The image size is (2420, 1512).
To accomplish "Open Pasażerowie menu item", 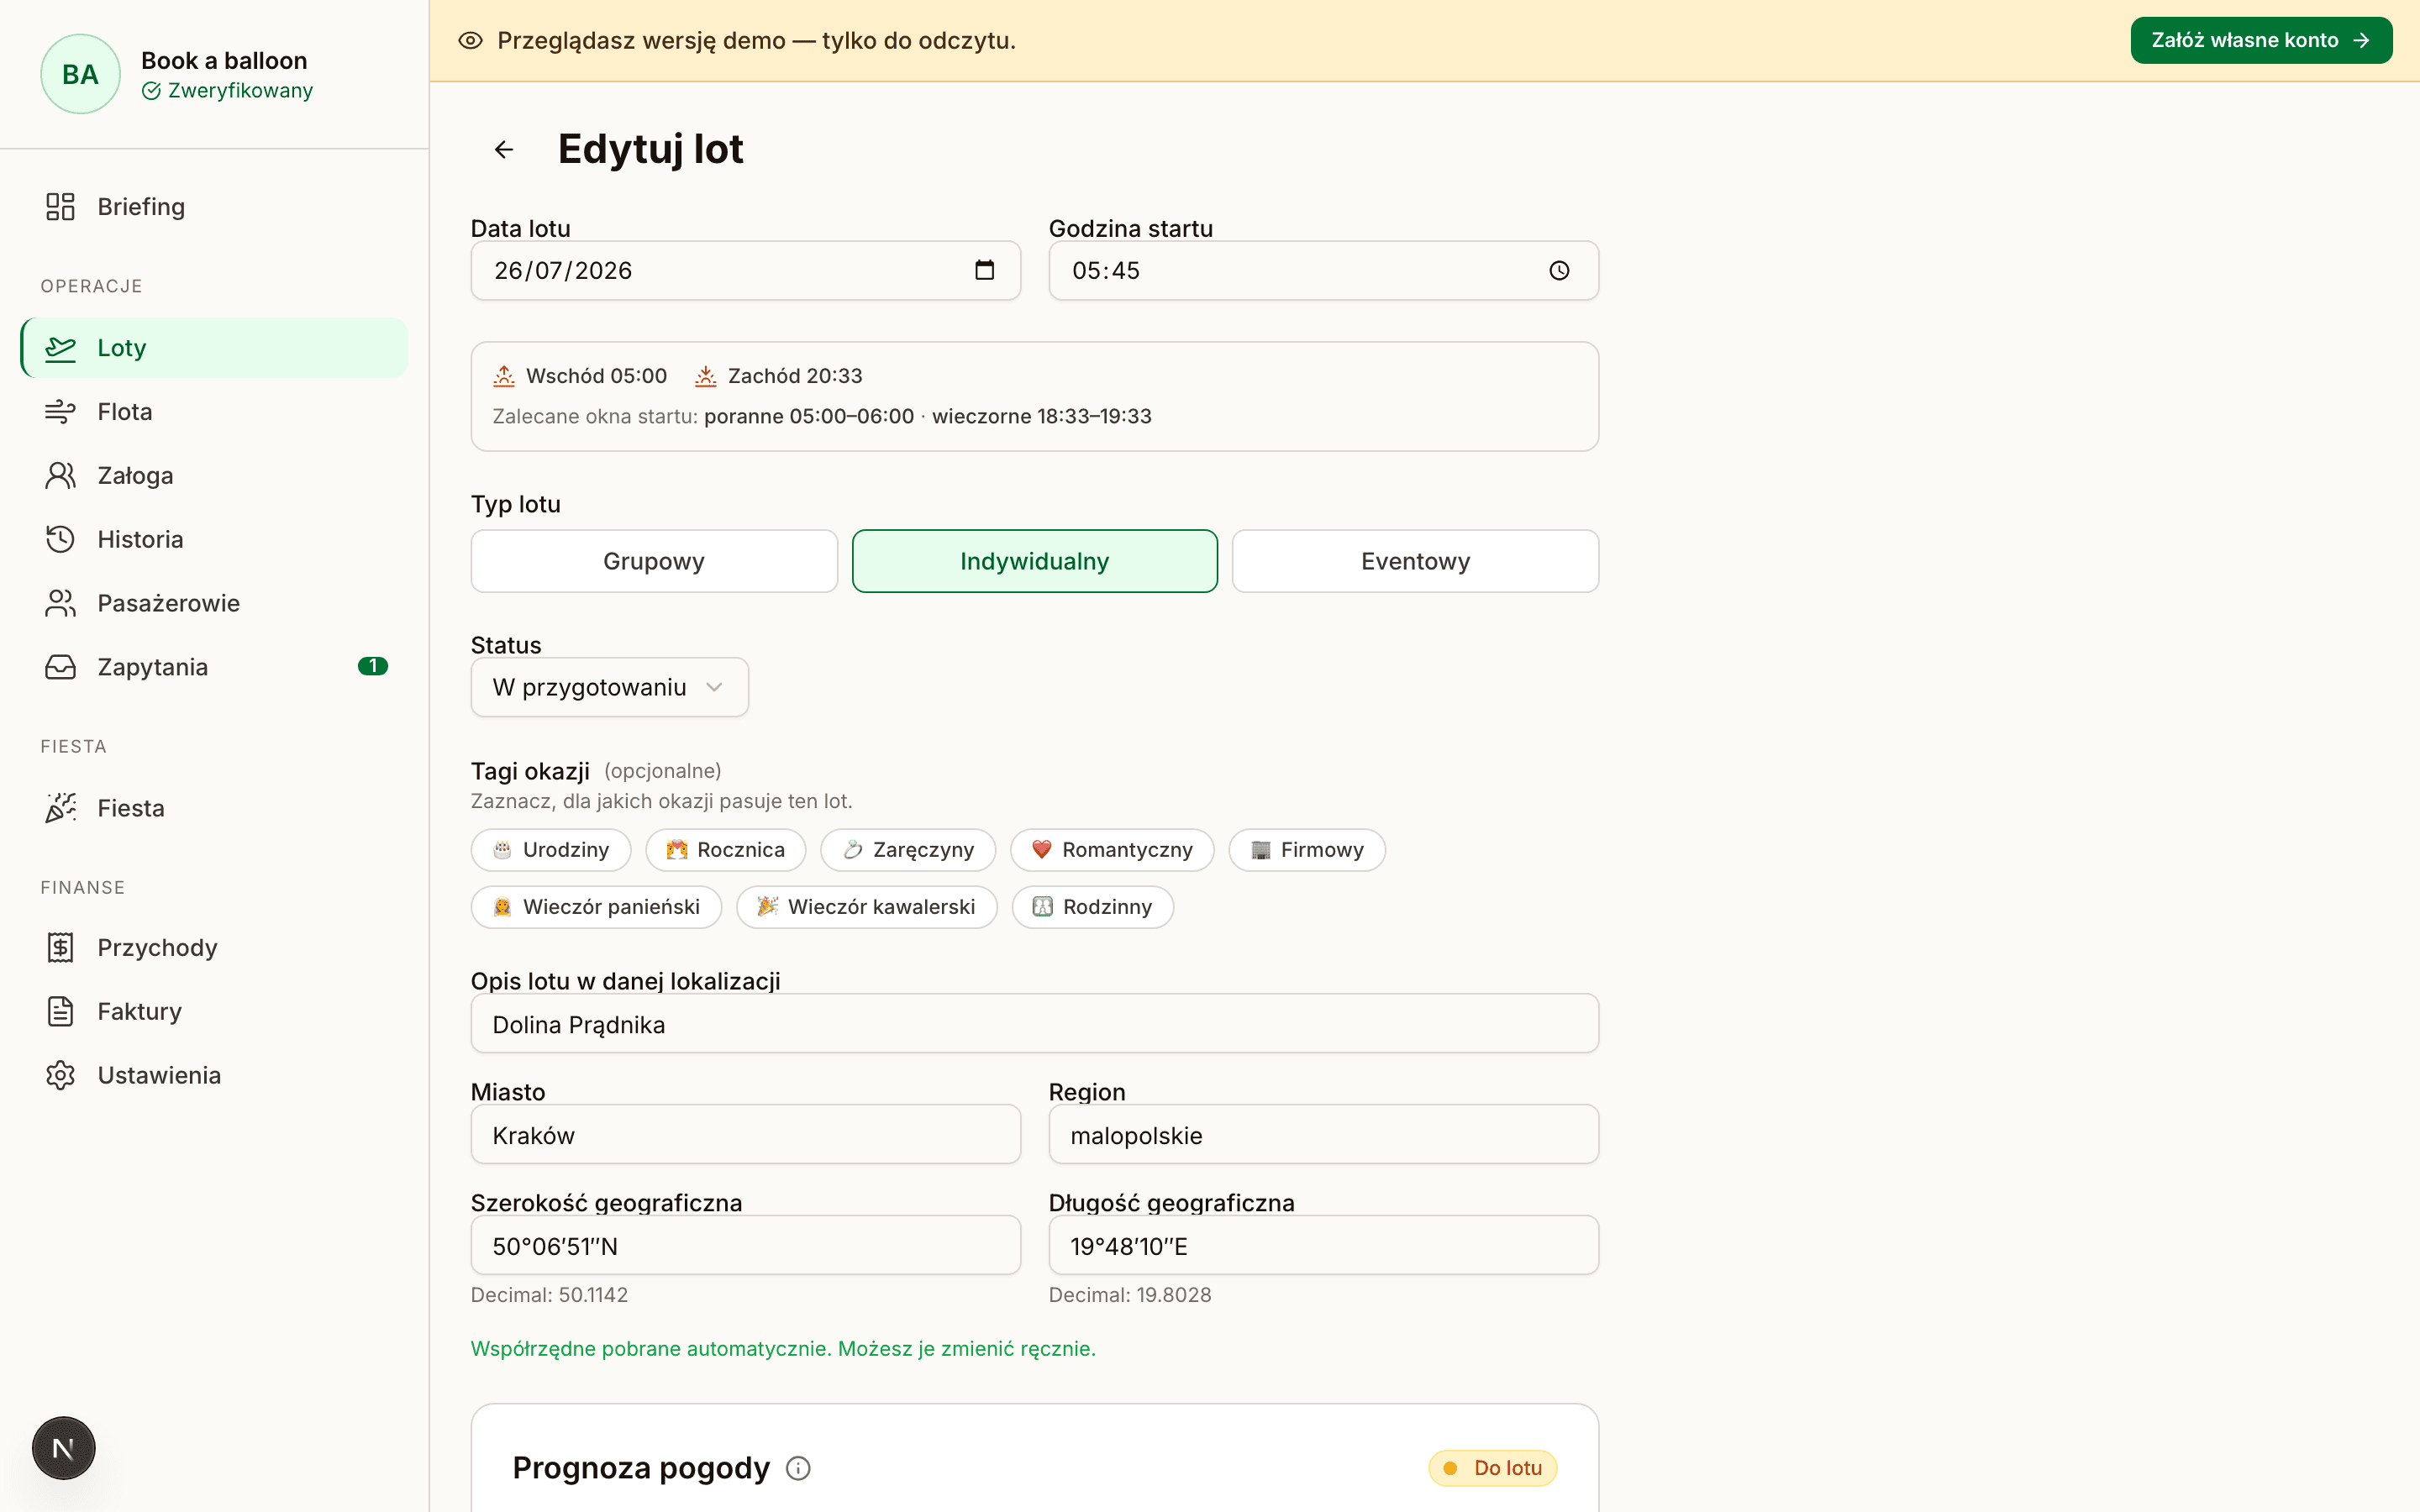I will tap(214, 604).
